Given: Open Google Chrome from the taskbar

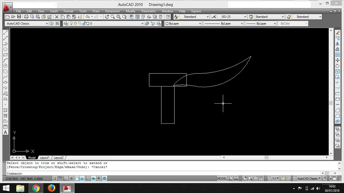Looking at the screenshot, I should click(36, 188).
